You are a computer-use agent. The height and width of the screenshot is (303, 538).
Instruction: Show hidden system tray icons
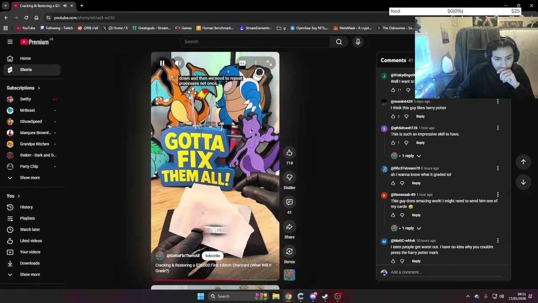click(468, 296)
